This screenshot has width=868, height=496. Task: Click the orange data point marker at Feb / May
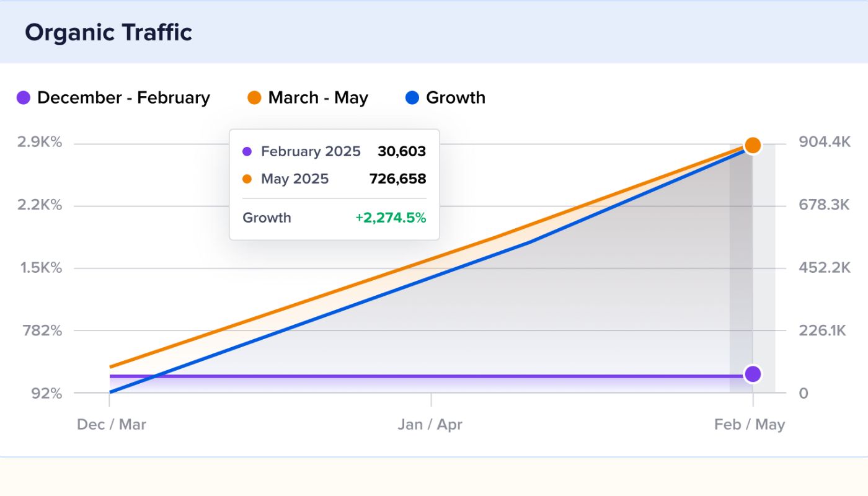(x=753, y=145)
